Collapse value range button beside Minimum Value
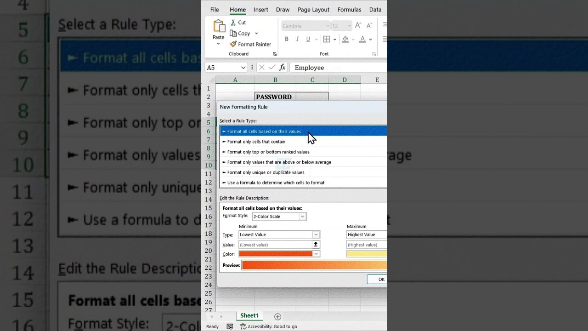 pyautogui.click(x=316, y=245)
